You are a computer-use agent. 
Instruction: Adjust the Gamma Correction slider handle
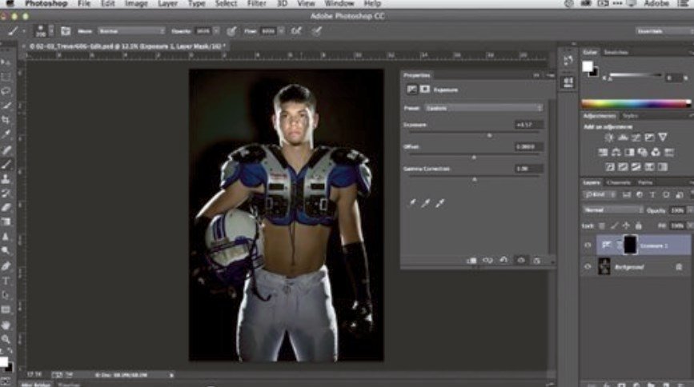474,179
